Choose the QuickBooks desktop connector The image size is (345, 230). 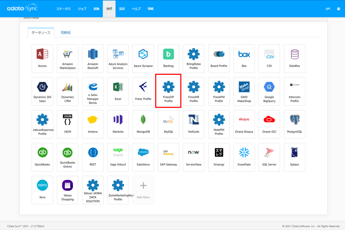pos(42,157)
